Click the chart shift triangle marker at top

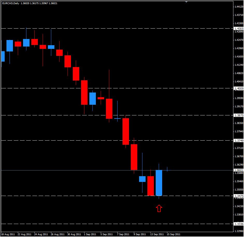click(x=186, y=2)
